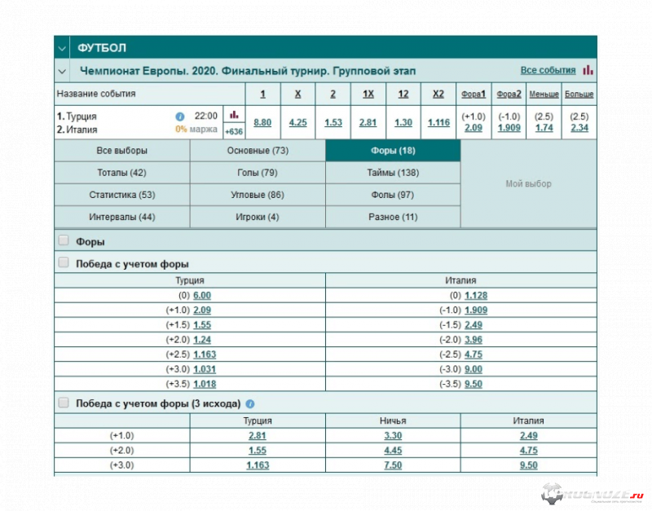
Task: Open the Статистика (53) tab
Action: [x=121, y=195]
